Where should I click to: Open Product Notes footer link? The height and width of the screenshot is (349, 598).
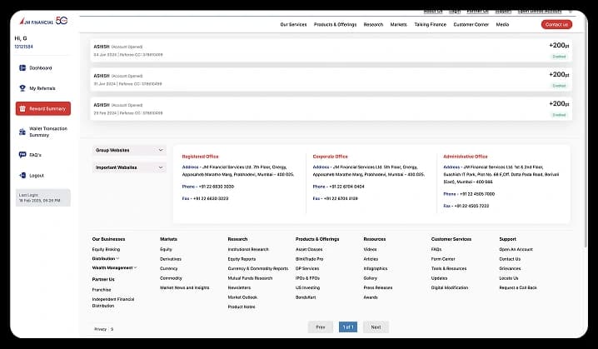click(242, 307)
